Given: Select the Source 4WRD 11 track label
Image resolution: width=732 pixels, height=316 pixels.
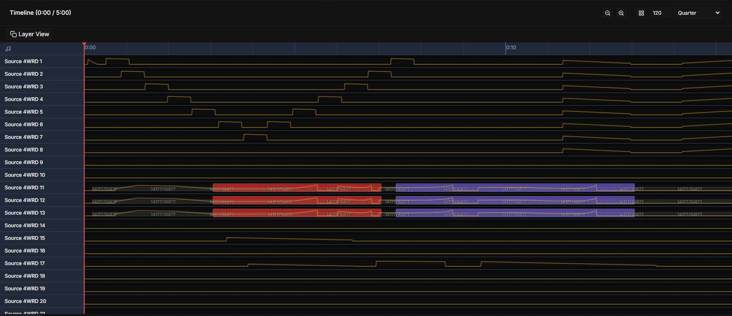Looking at the screenshot, I should pos(24,188).
